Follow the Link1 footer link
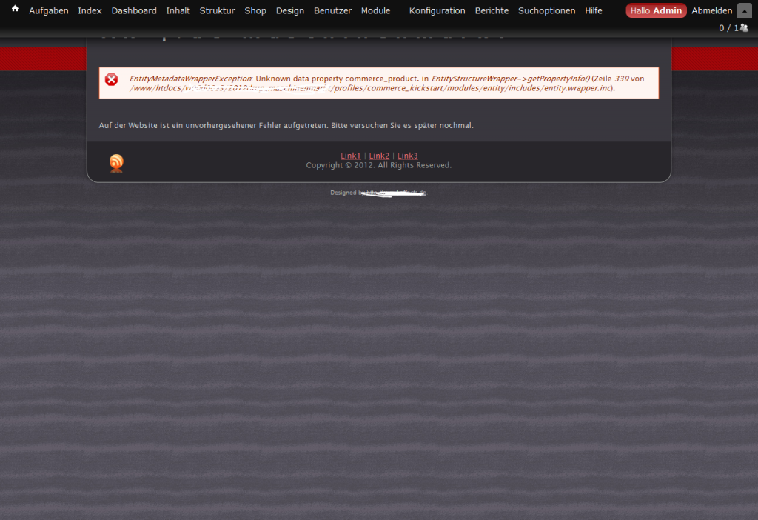Image resolution: width=758 pixels, height=520 pixels. tap(351, 156)
